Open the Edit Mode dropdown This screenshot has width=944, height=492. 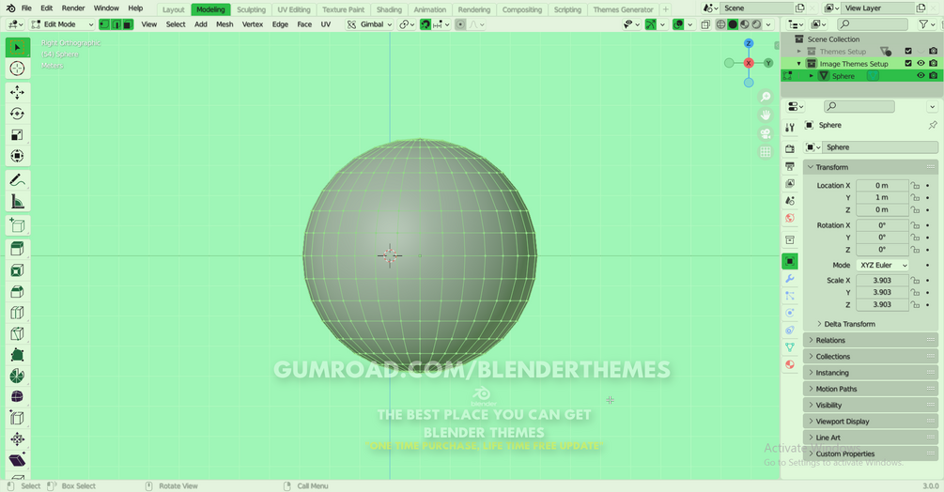[62, 24]
